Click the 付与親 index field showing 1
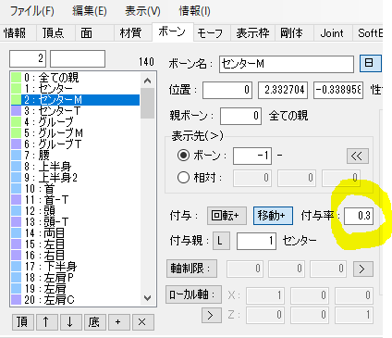392x338 pixels. click(x=256, y=241)
